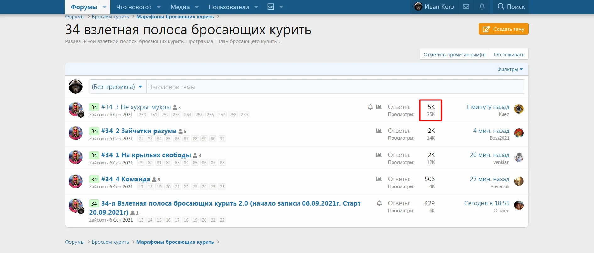Open thread #34_1 На крыльях свободы
Image resolution: width=594 pixels, height=253 pixels.
146,155
